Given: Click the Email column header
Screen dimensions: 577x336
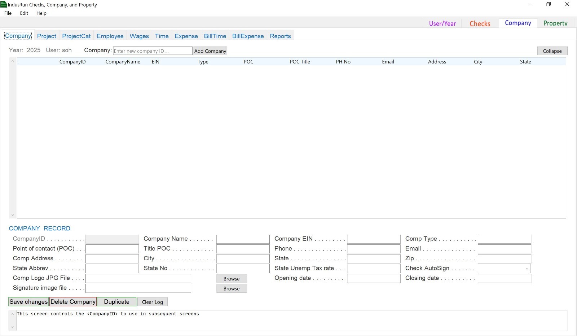Looking at the screenshot, I should 388,62.
